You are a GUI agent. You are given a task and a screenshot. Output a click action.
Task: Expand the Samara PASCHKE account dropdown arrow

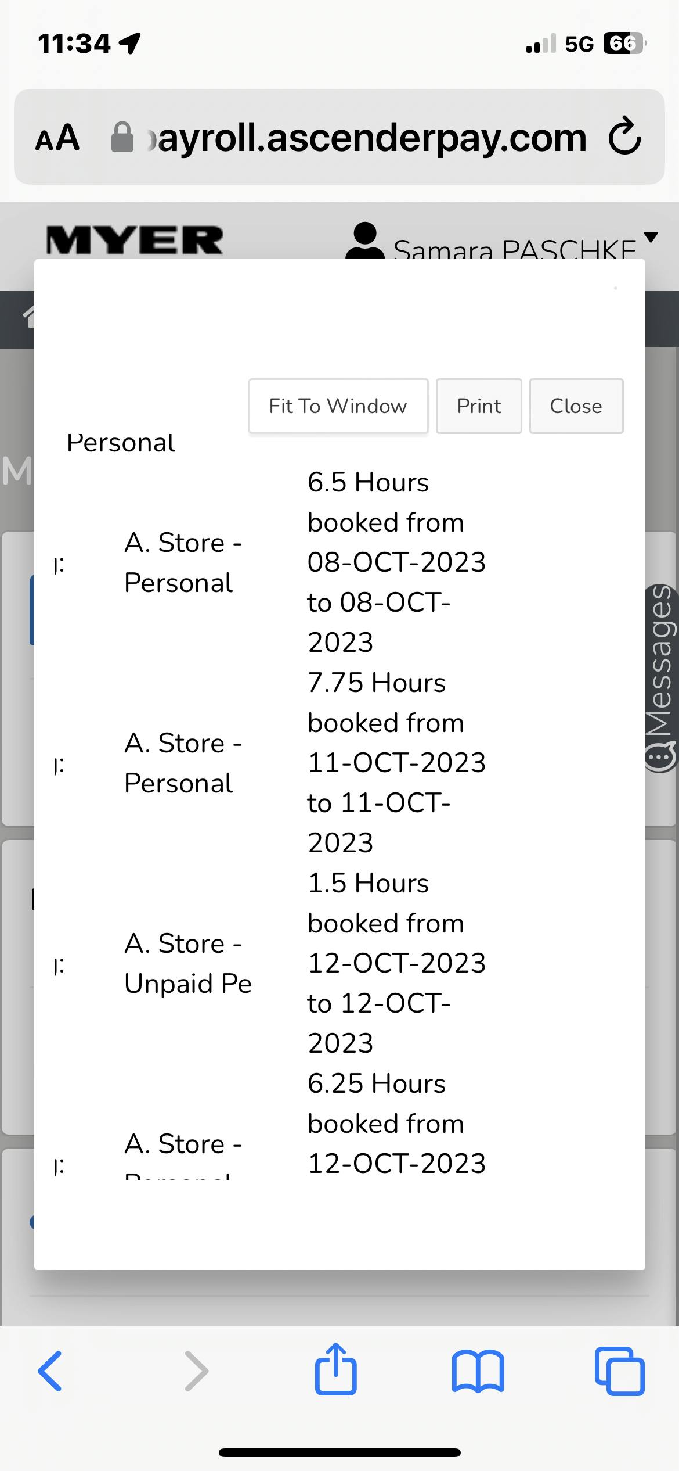click(651, 236)
